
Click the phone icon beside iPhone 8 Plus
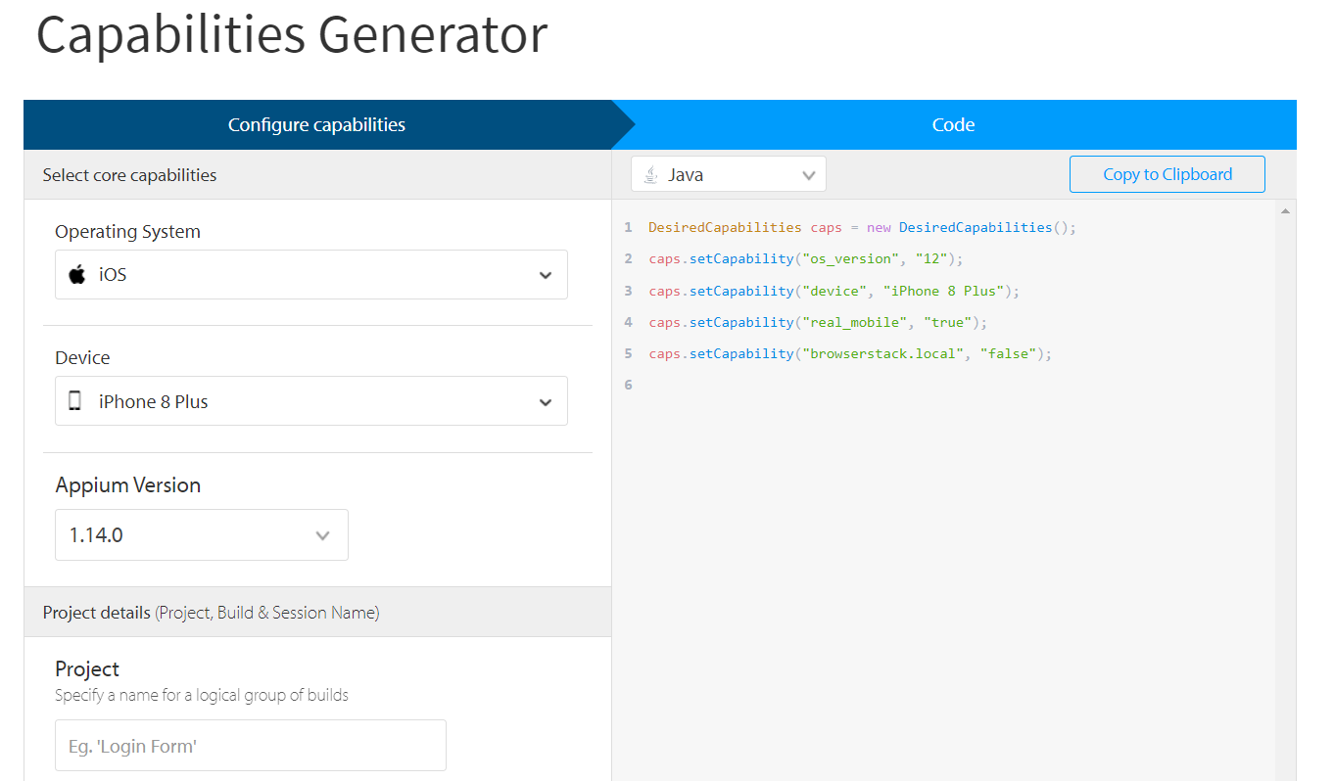point(75,401)
